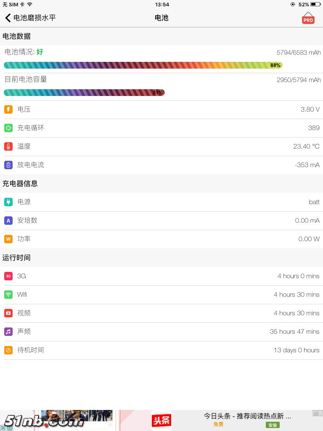
Task: Tap the teal plug 电源 icon
Action: pos(8,202)
